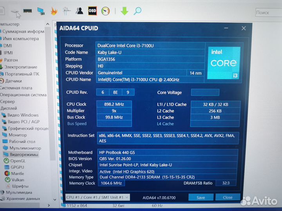
Task: Open the flame stability test icon
Action: pyautogui.click(x=54, y=11)
